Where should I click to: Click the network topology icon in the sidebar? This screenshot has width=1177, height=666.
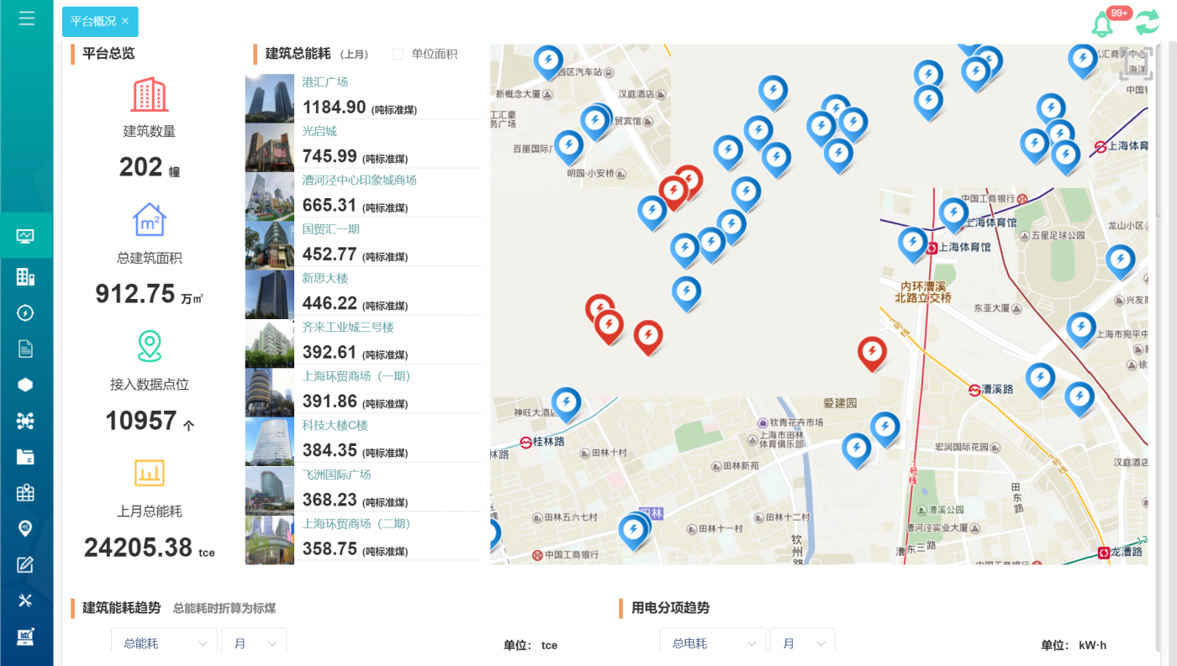tap(25, 420)
